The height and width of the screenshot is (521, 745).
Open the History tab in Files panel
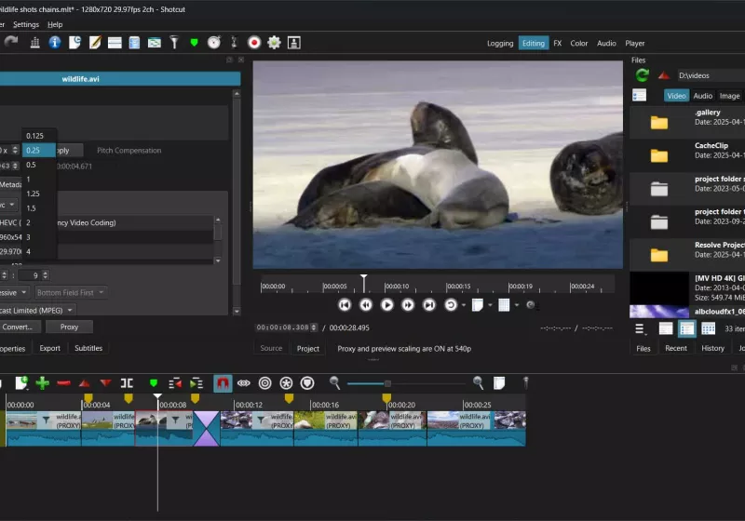click(712, 348)
